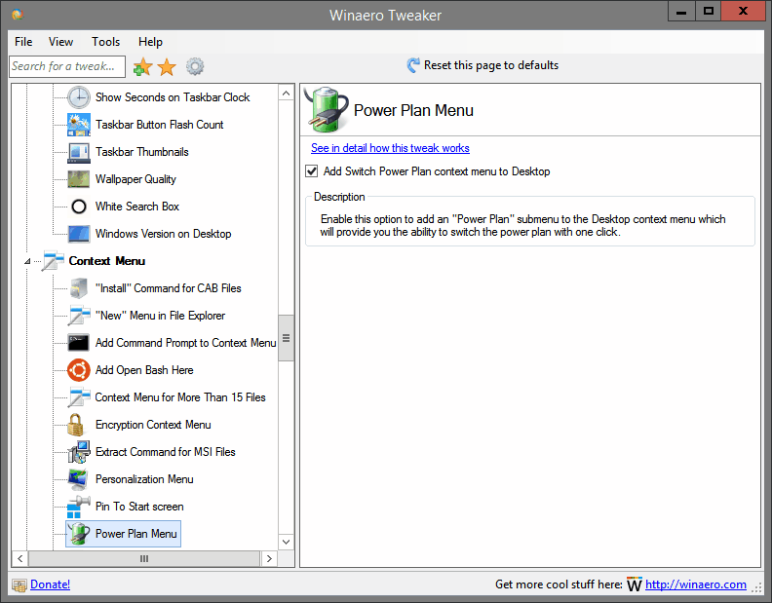Collapse the Context Menu tree node
This screenshot has width=772, height=603.
[x=27, y=261]
